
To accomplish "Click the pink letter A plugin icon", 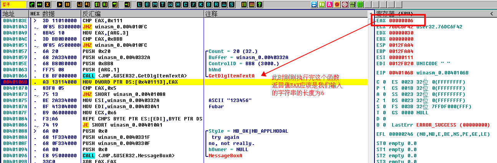I will (x=330, y=5).
